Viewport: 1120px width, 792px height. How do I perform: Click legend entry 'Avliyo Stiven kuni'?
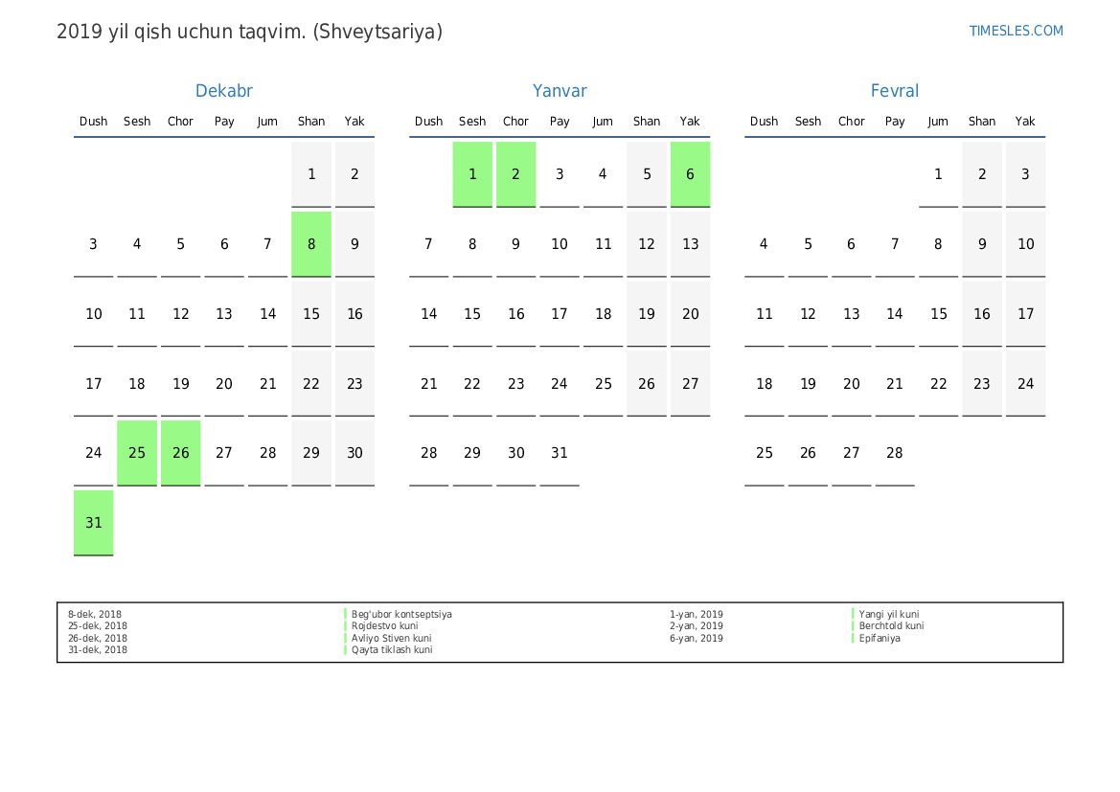(392, 639)
